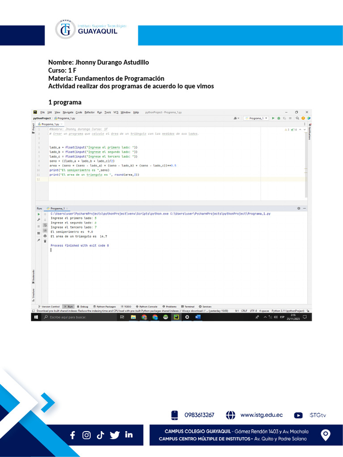Click the down-arrow stack trace icon in Run panel
The height and width of the screenshot is (457, 343).
pos(45,220)
